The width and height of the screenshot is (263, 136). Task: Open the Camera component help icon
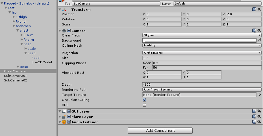tap(254, 31)
